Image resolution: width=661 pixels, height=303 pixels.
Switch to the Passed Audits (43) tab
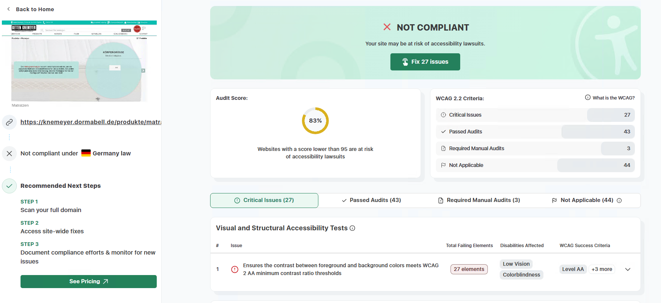[x=371, y=200]
